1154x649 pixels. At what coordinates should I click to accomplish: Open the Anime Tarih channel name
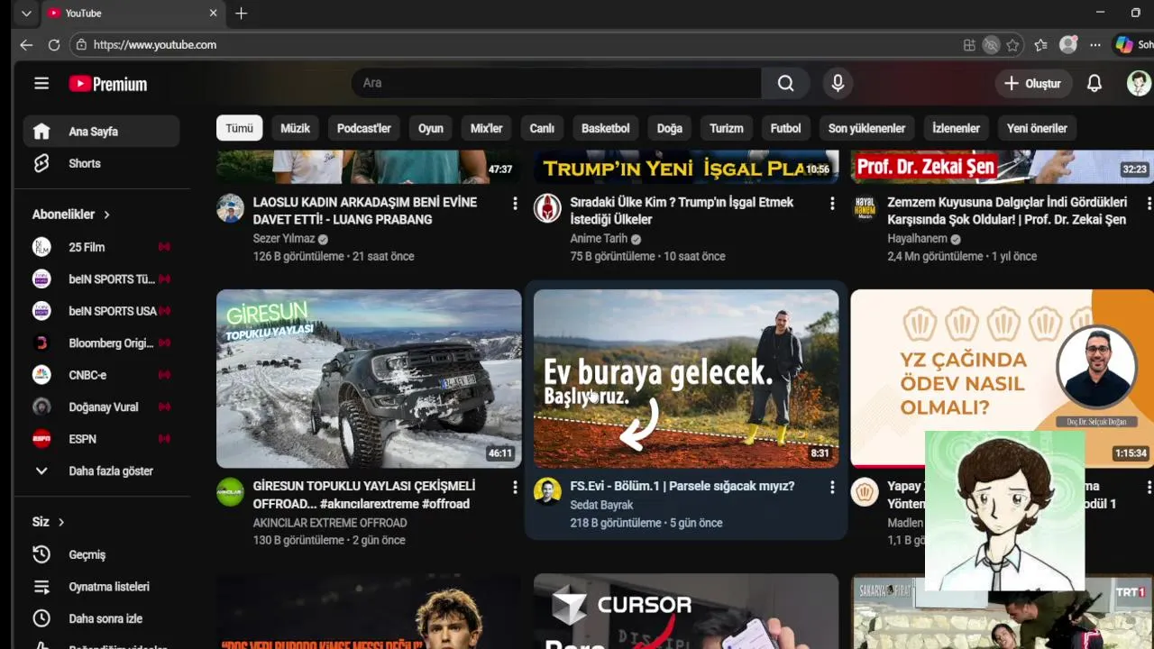pos(599,239)
